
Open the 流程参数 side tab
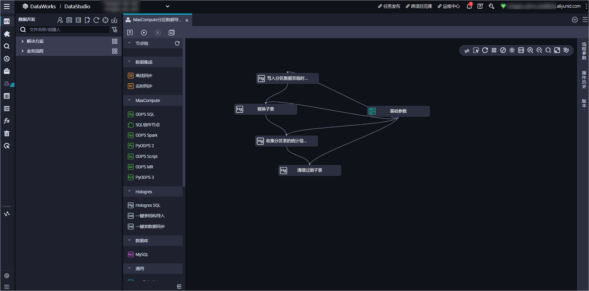584,51
